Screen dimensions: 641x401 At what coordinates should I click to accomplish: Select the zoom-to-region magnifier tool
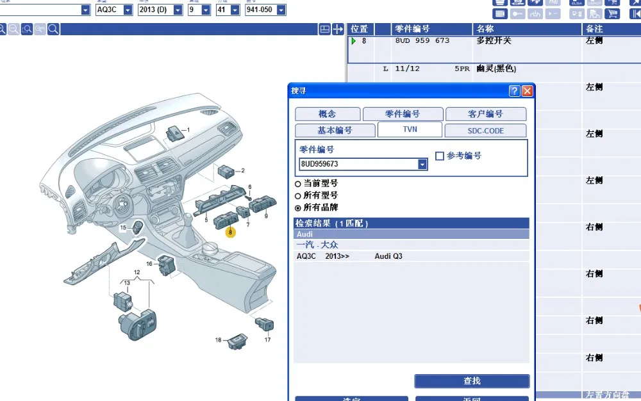[27, 29]
